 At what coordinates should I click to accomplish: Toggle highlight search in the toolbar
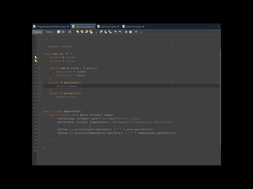pos(91,32)
